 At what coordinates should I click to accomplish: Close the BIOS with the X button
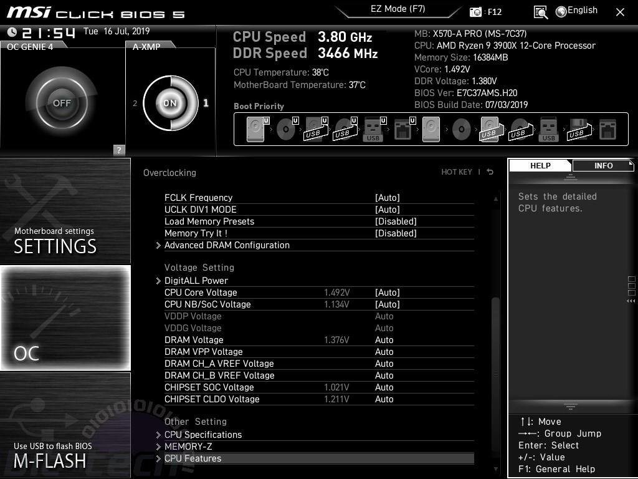[x=620, y=12]
